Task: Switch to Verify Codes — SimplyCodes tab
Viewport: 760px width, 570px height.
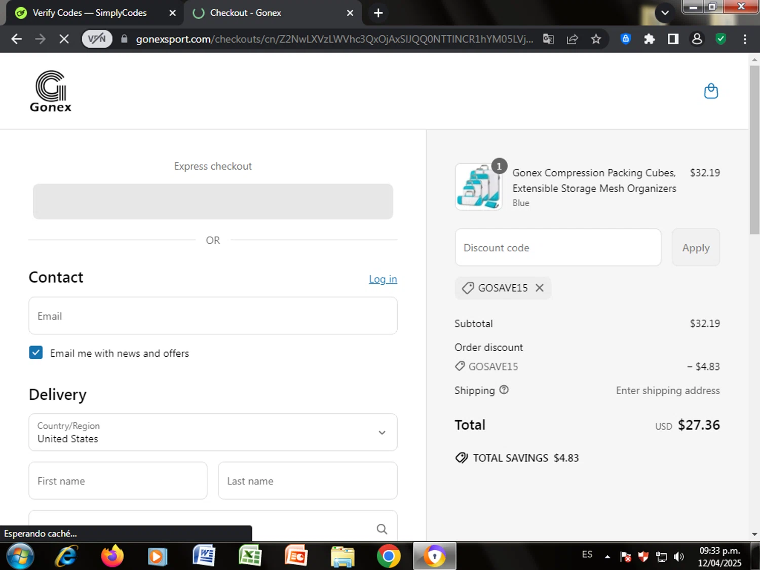Action: (90, 13)
